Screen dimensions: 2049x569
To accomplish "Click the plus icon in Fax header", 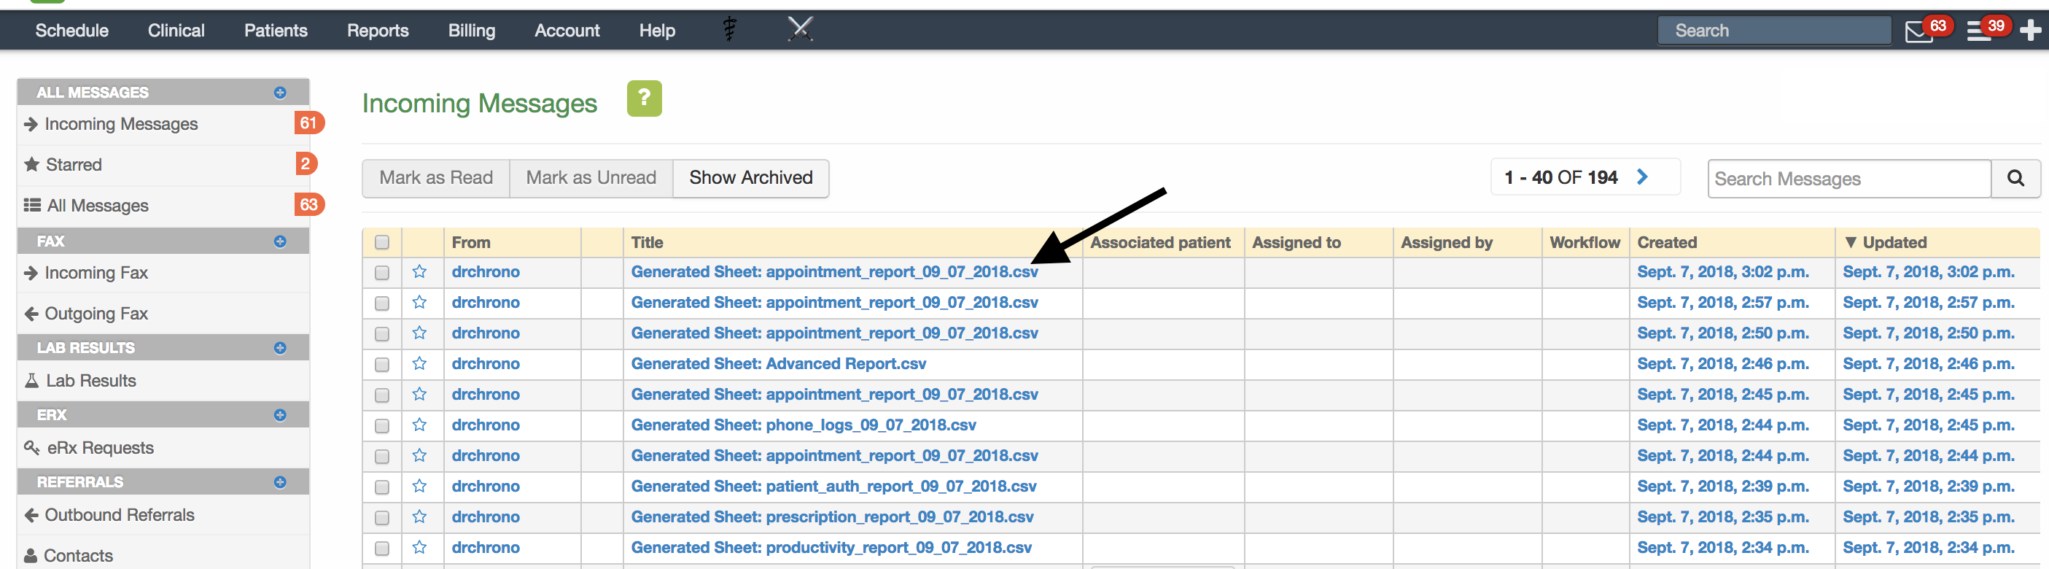I will pos(280,241).
